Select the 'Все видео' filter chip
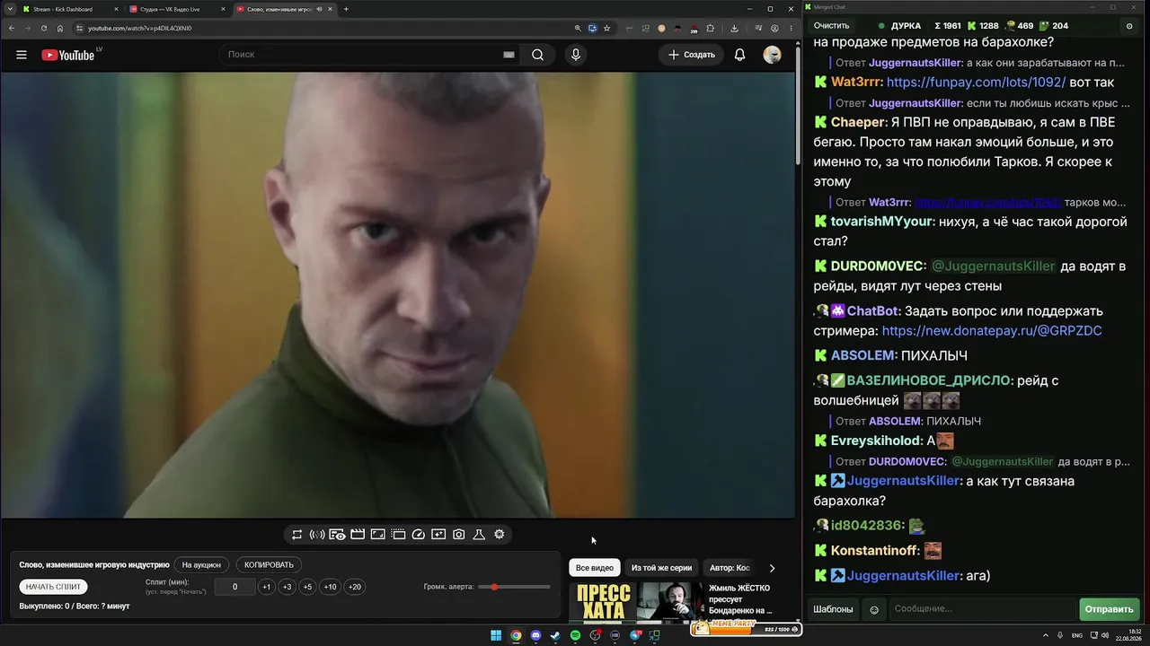 (x=595, y=568)
